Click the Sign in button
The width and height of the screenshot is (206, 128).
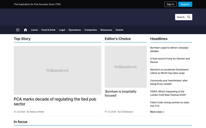point(171,4)
